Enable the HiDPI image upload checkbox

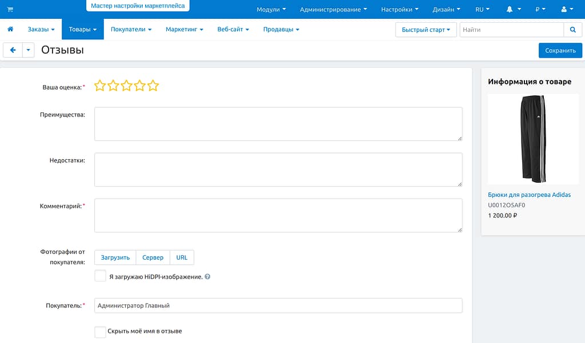click(101, 276)
